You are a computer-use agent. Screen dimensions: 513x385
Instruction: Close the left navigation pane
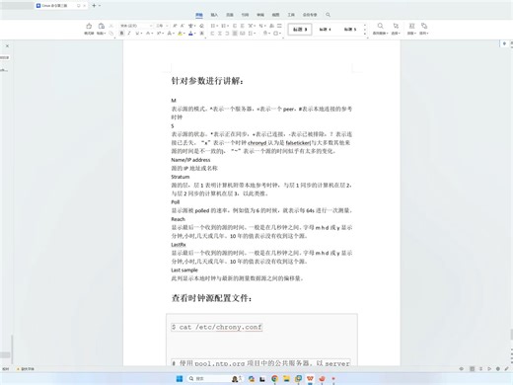[x=7, y=46]
